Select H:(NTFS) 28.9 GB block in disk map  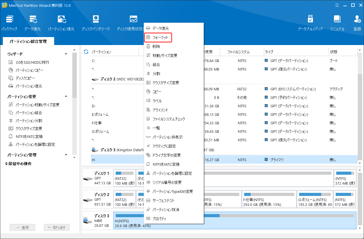235,220
